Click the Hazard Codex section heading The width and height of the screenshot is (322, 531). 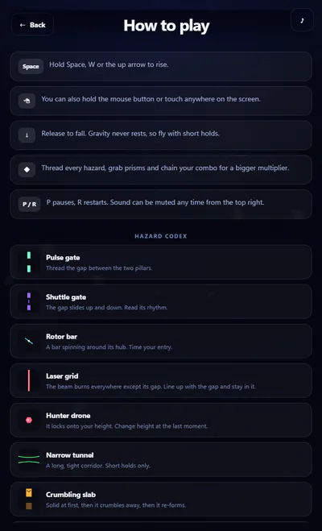coord(161,236)
